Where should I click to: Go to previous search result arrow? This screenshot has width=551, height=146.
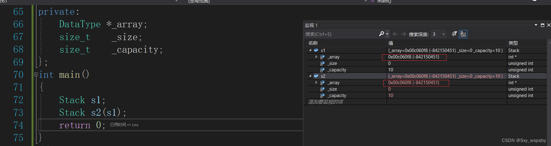(x=395, y=34)
